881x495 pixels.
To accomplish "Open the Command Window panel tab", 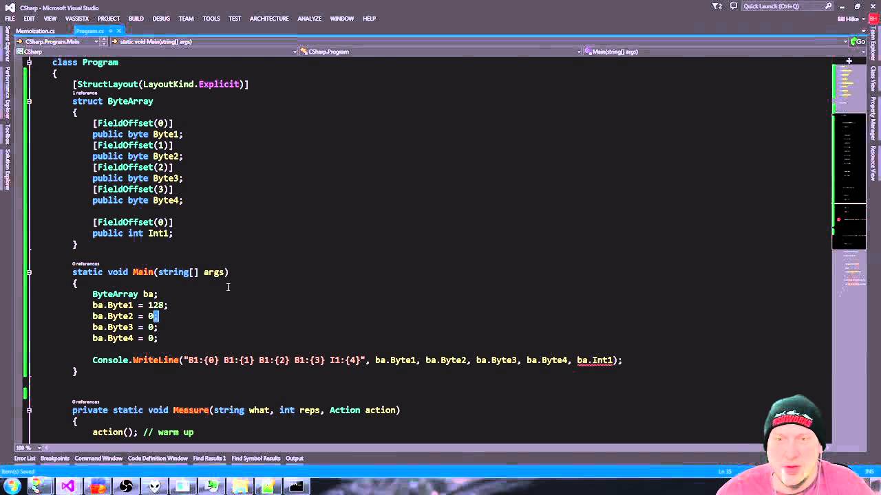I will [98, 459].
